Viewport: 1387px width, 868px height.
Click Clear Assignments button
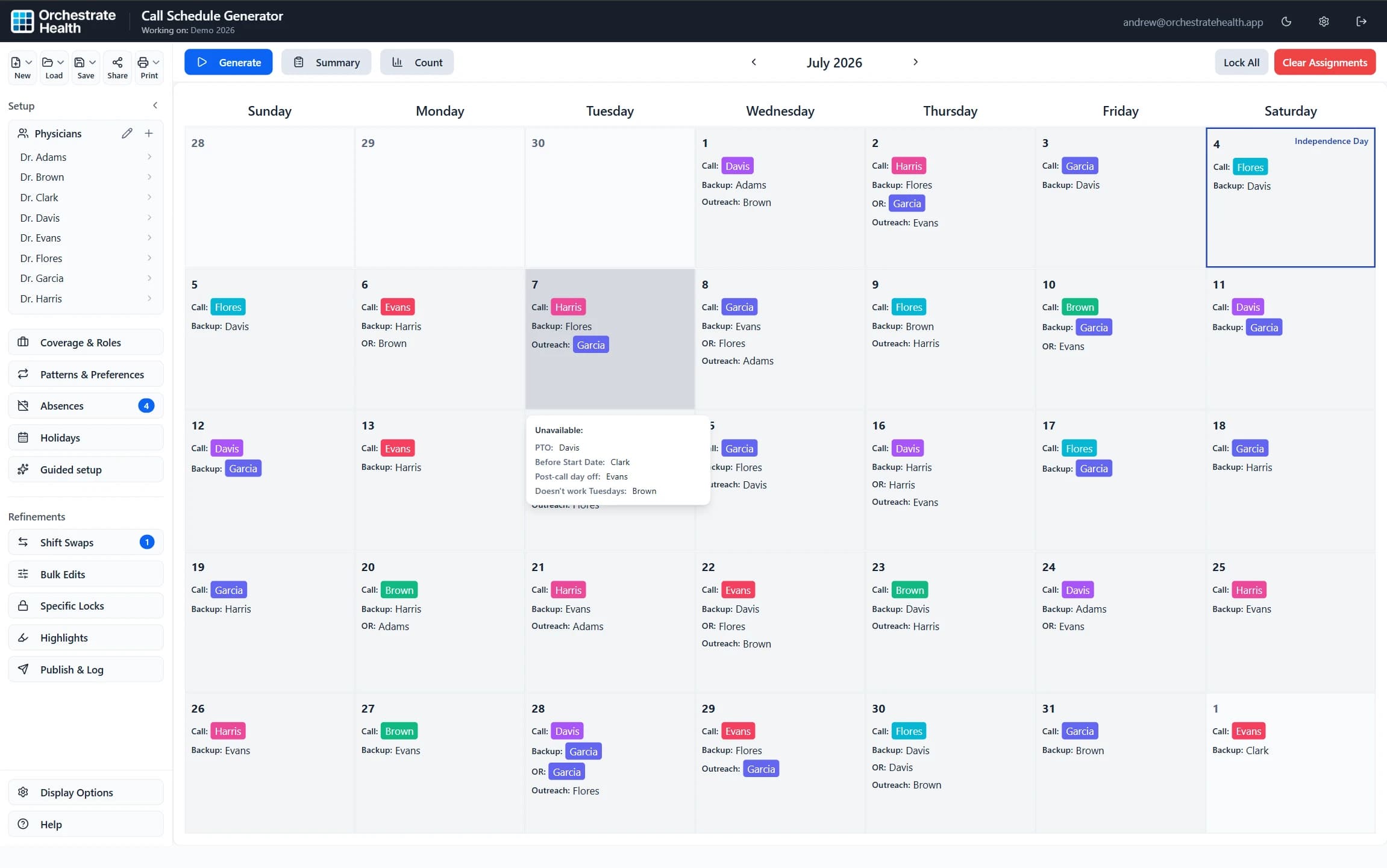[1324, 62]
